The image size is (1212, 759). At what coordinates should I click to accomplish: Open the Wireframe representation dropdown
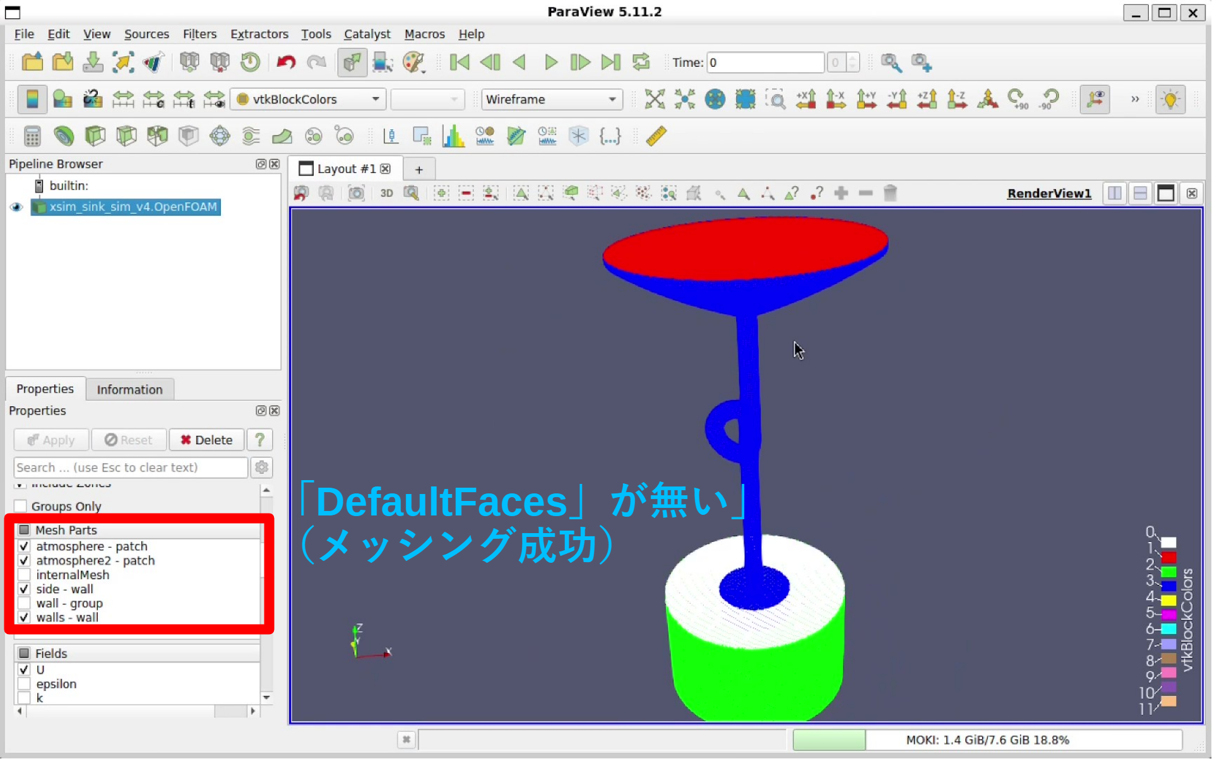tap(551, 99)
